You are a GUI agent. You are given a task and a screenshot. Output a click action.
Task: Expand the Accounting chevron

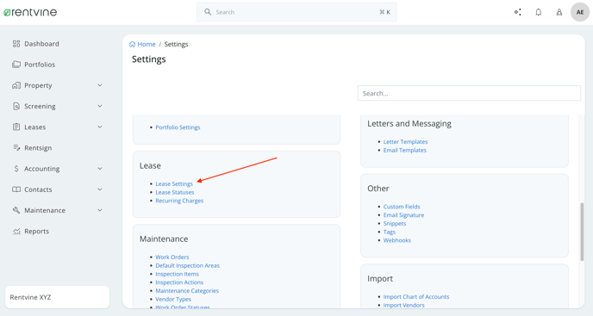100,169
